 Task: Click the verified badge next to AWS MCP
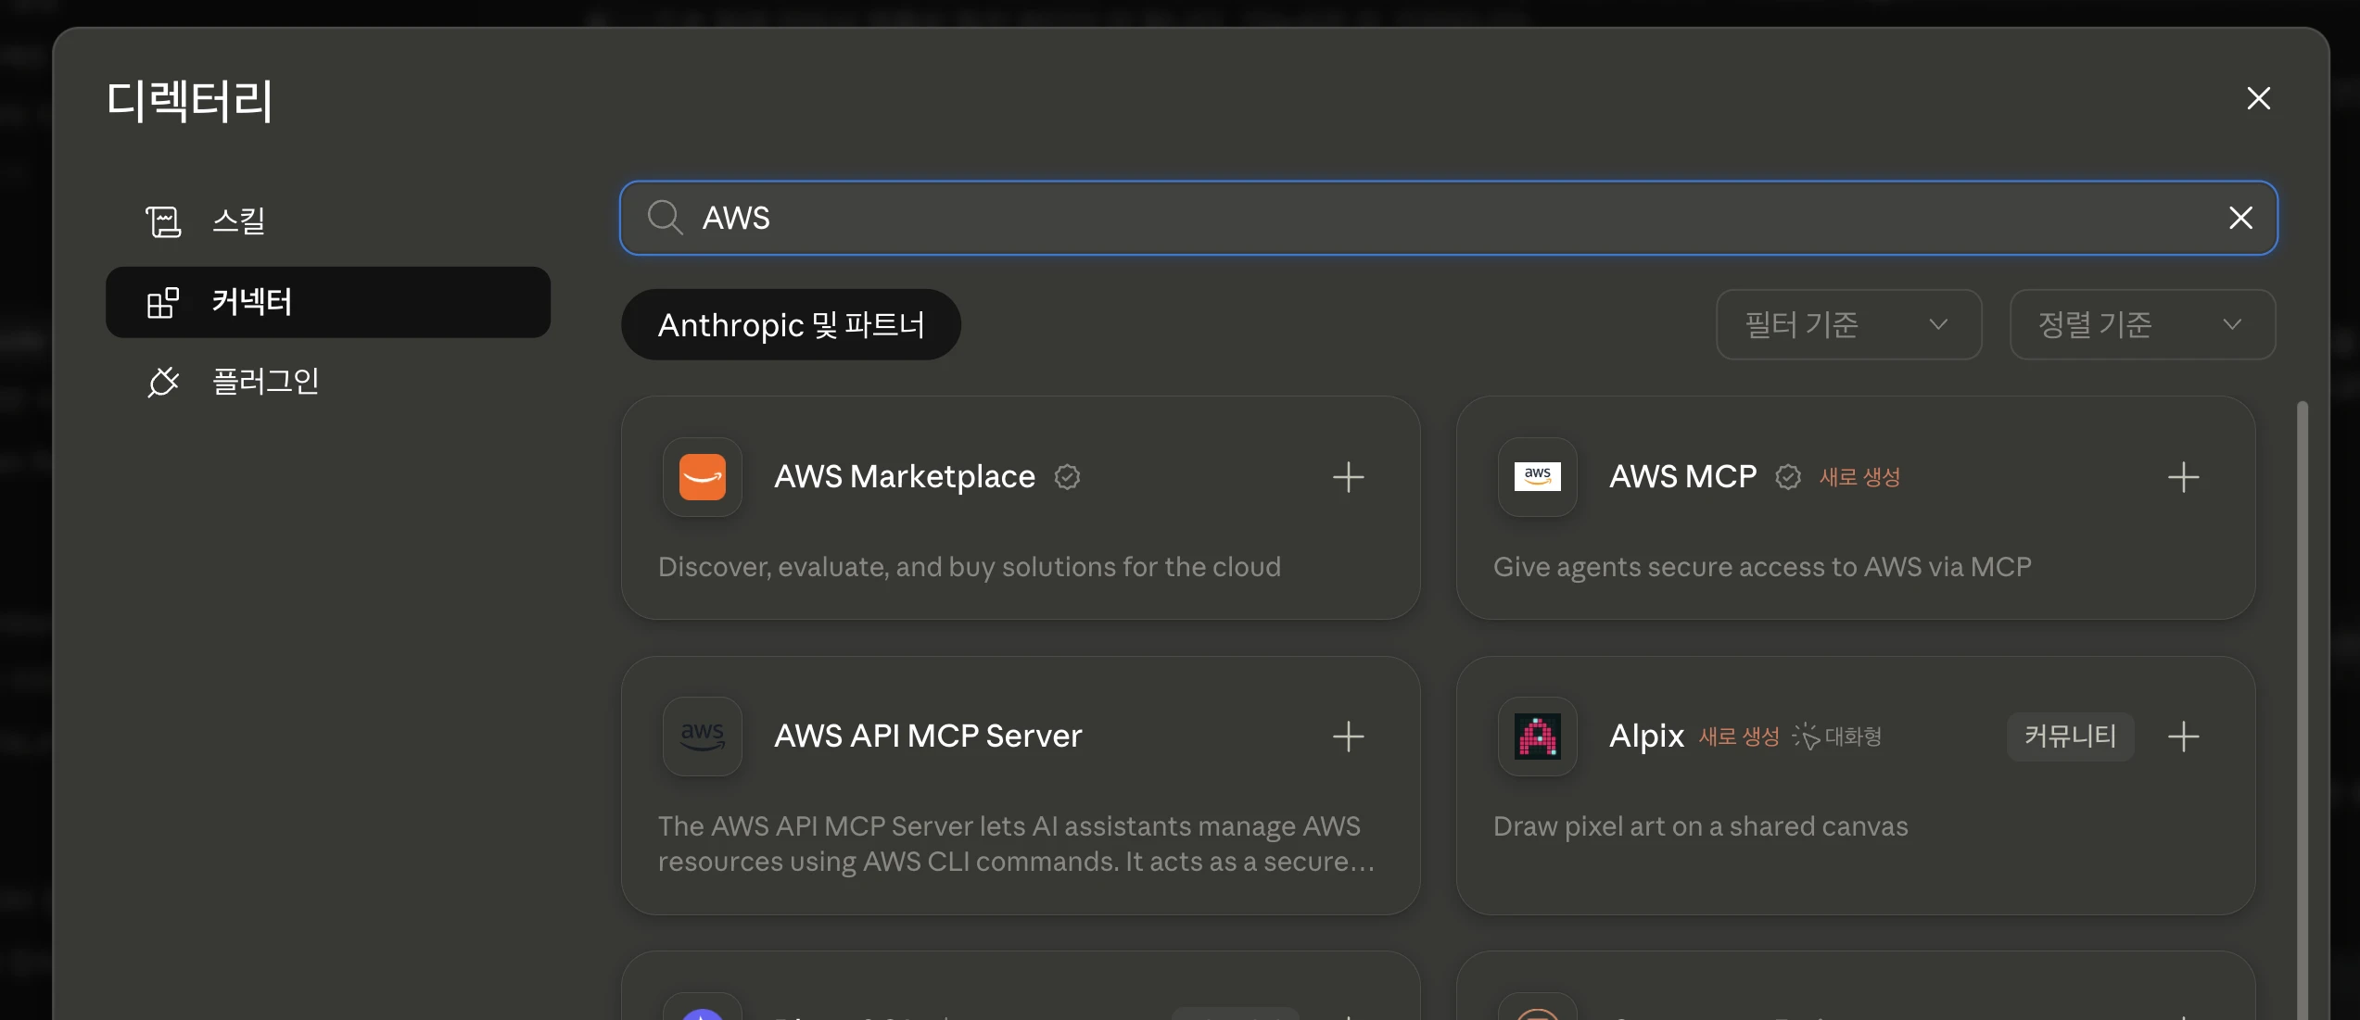pos(1788,477)
